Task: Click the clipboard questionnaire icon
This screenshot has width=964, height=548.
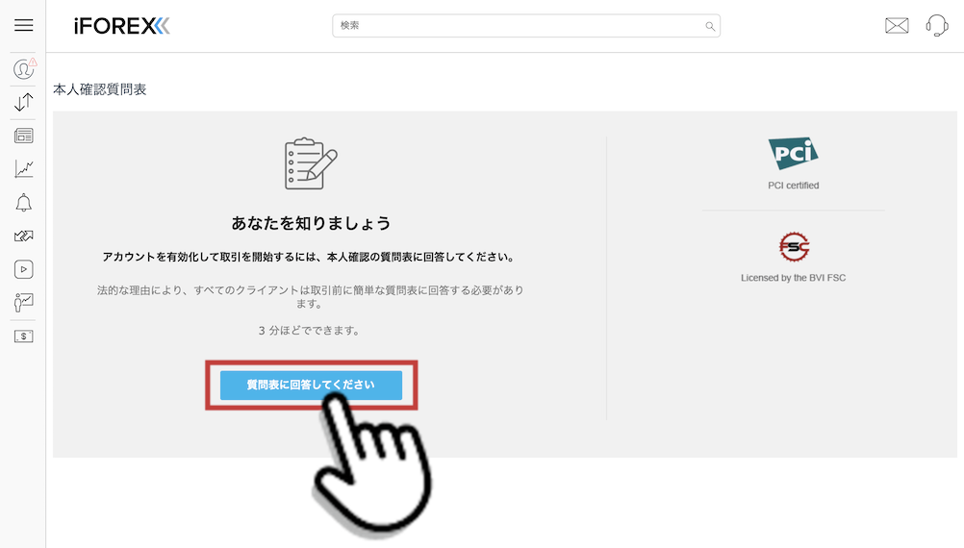Action: tap(311, 164)
